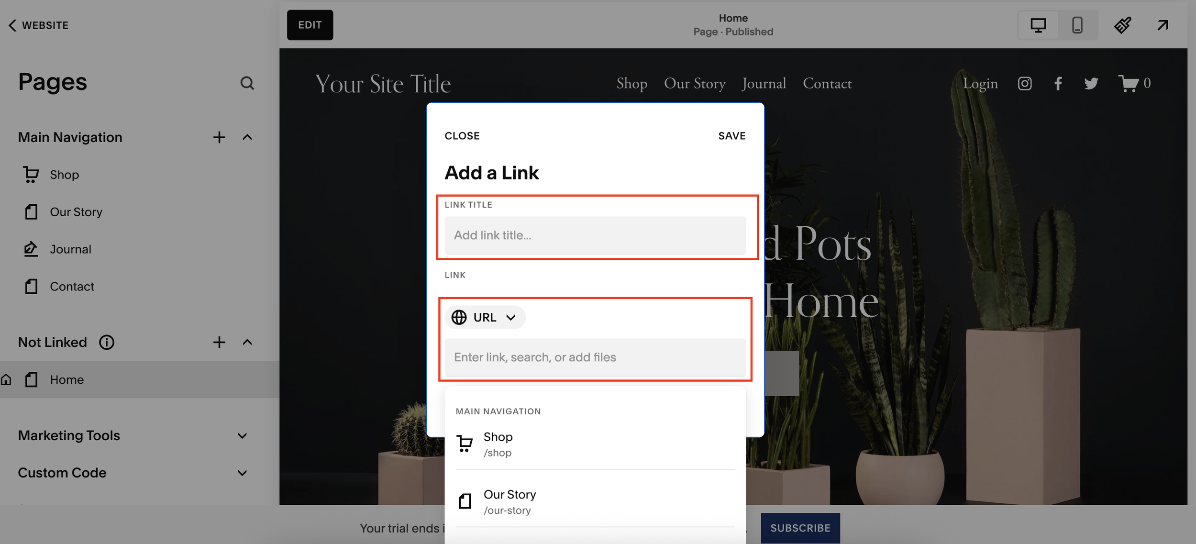Viewport: 1196px width, 544px height.
Task: Click SAVE in Add a Link dialog
Action: 731,136
